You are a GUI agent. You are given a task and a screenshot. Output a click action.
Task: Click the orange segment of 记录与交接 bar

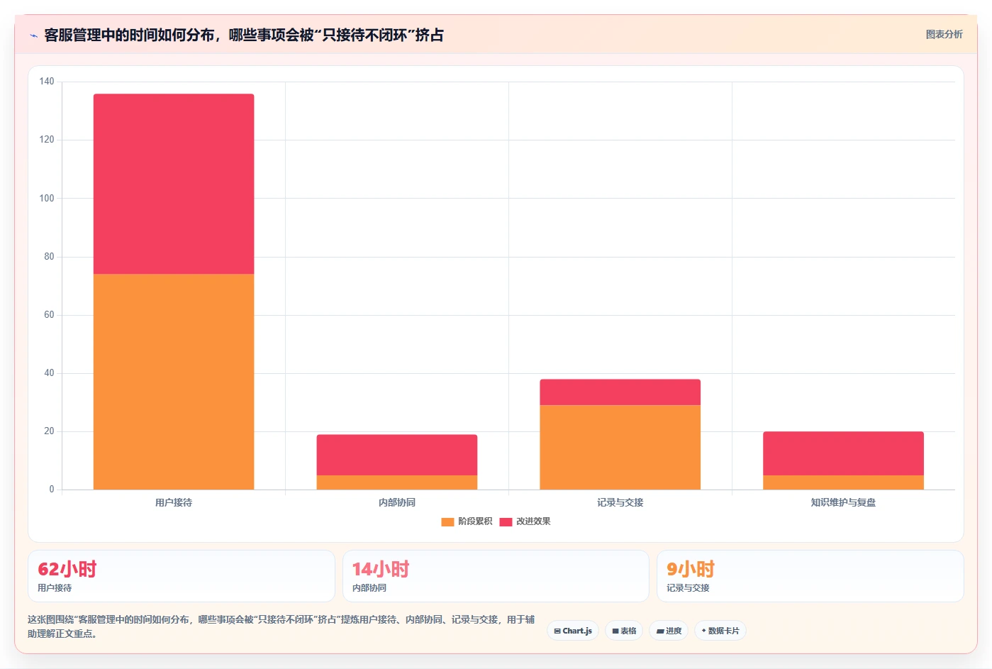[x=620, y=447]
